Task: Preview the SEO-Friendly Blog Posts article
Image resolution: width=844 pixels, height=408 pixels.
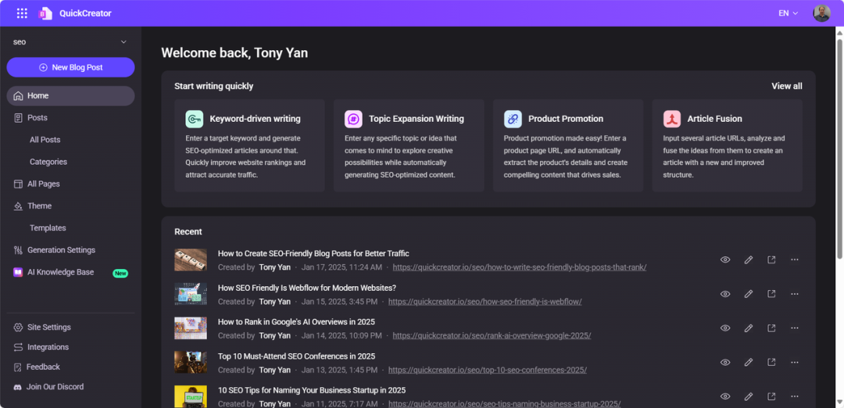Action: [725, 260]
